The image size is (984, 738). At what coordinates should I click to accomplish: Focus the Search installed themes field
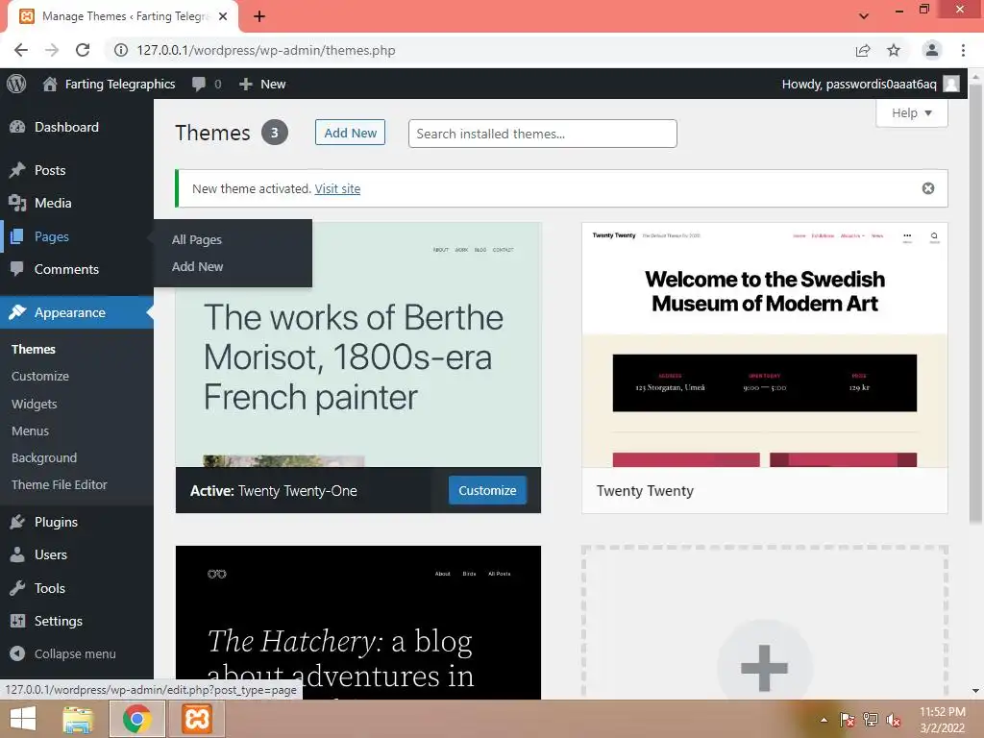coord(542,134)
